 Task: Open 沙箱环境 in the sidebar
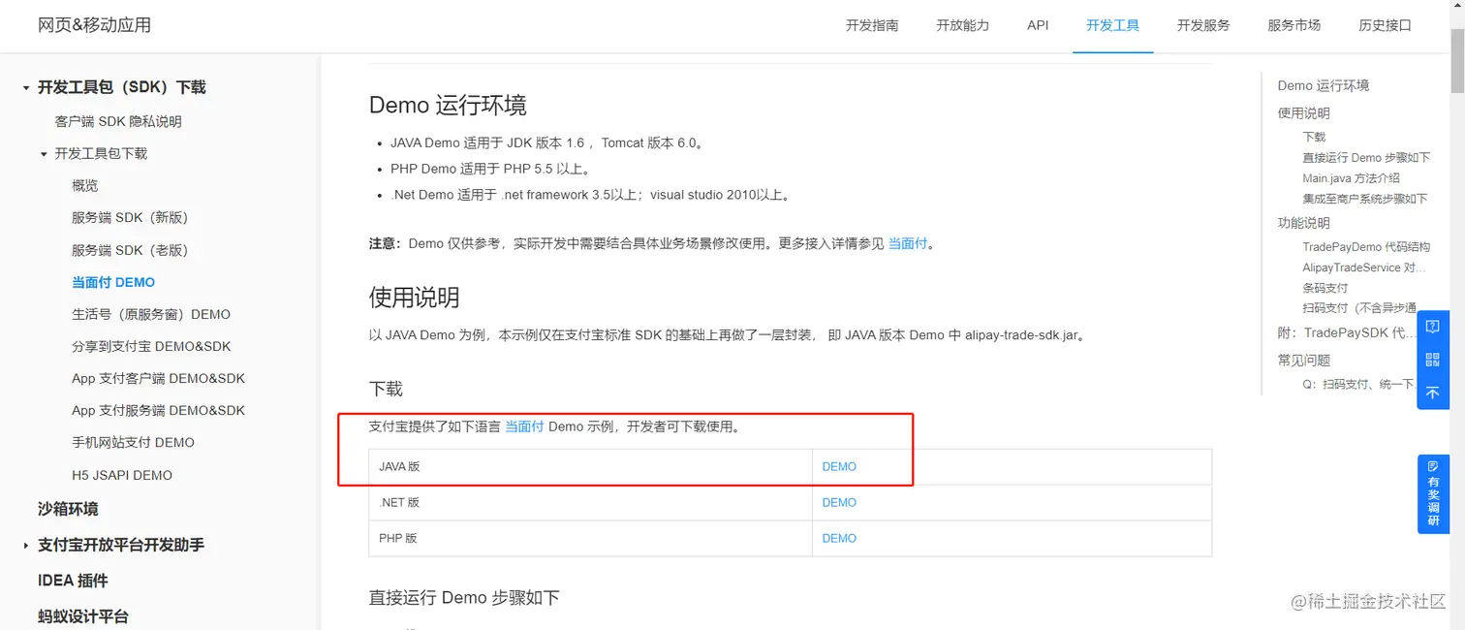tap(68, 509)
